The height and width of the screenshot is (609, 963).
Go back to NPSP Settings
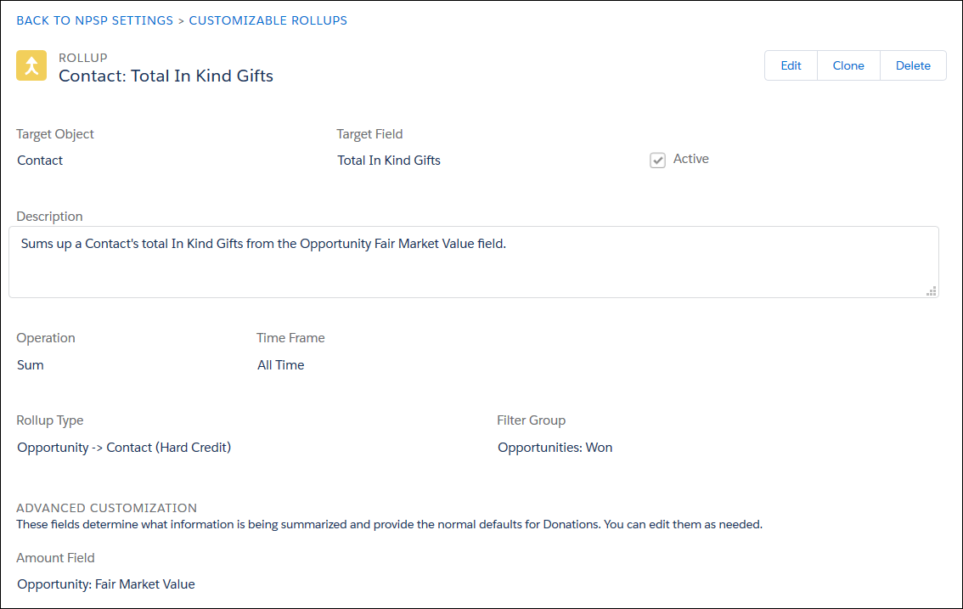[94, 20]
